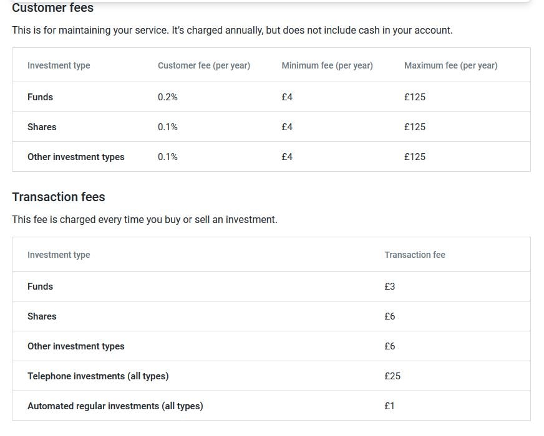Select Telephone investments (all types) row

[271, 376]
